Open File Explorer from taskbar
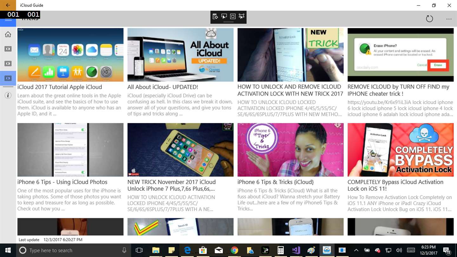Viewport: 457px width, 257px height. (156, 250)
